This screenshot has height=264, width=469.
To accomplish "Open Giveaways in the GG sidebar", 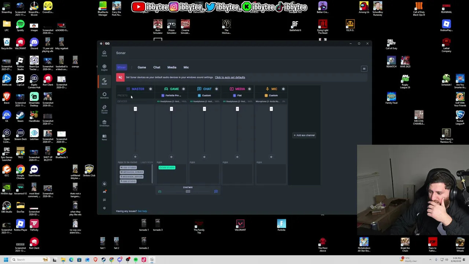I will click(104, 123).
